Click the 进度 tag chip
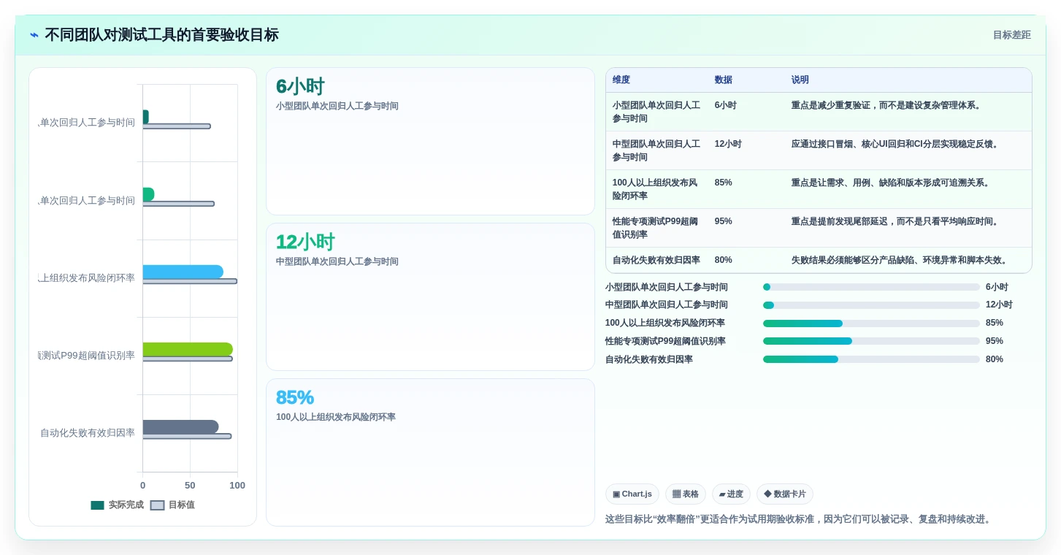This screenshot has width=1061, height=555. (x=731, y=494)
